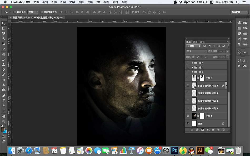
Task: Select the Zoom tool
Action: (4, 122)
